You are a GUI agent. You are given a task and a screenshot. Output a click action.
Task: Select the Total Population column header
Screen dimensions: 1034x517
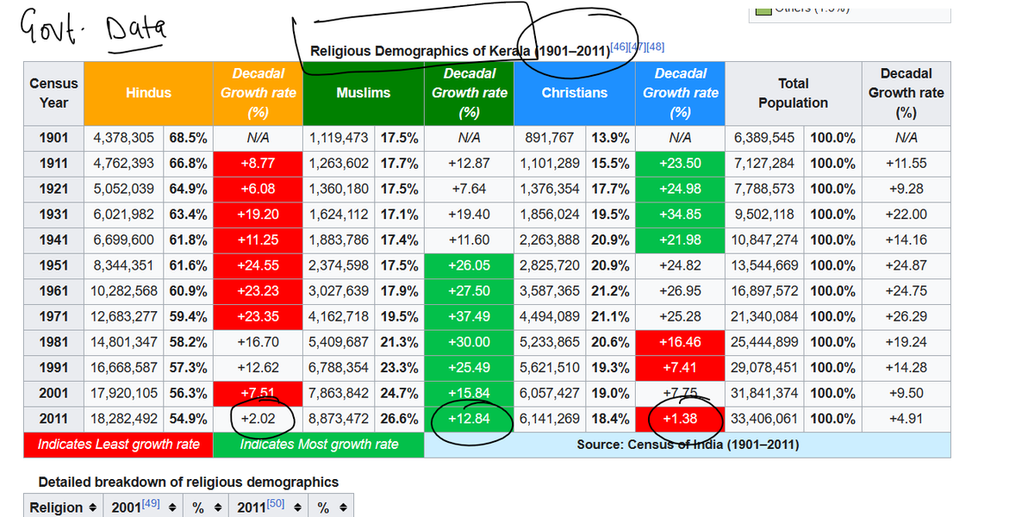pyautogui.click(x=793, y=93)
